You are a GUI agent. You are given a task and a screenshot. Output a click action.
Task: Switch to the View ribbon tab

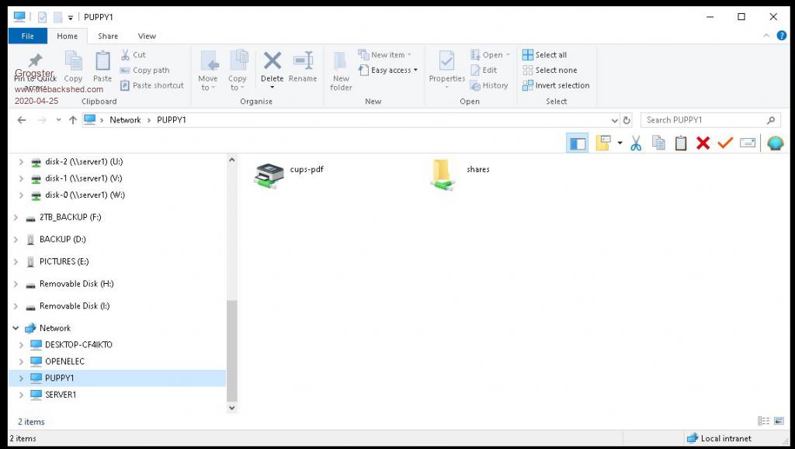(147, 36)
